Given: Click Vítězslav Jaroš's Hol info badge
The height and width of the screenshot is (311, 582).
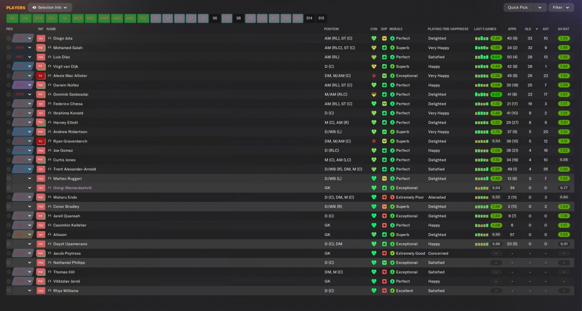Looking at the screenshot, I should click(41, 281).
